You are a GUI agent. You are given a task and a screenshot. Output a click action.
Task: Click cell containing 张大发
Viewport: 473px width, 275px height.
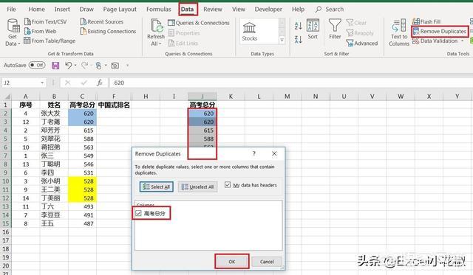point(54,114)
